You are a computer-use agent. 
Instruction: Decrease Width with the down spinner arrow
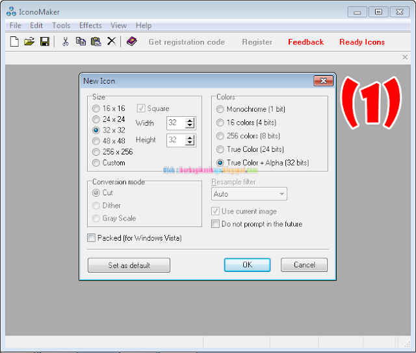coord(190,126)
